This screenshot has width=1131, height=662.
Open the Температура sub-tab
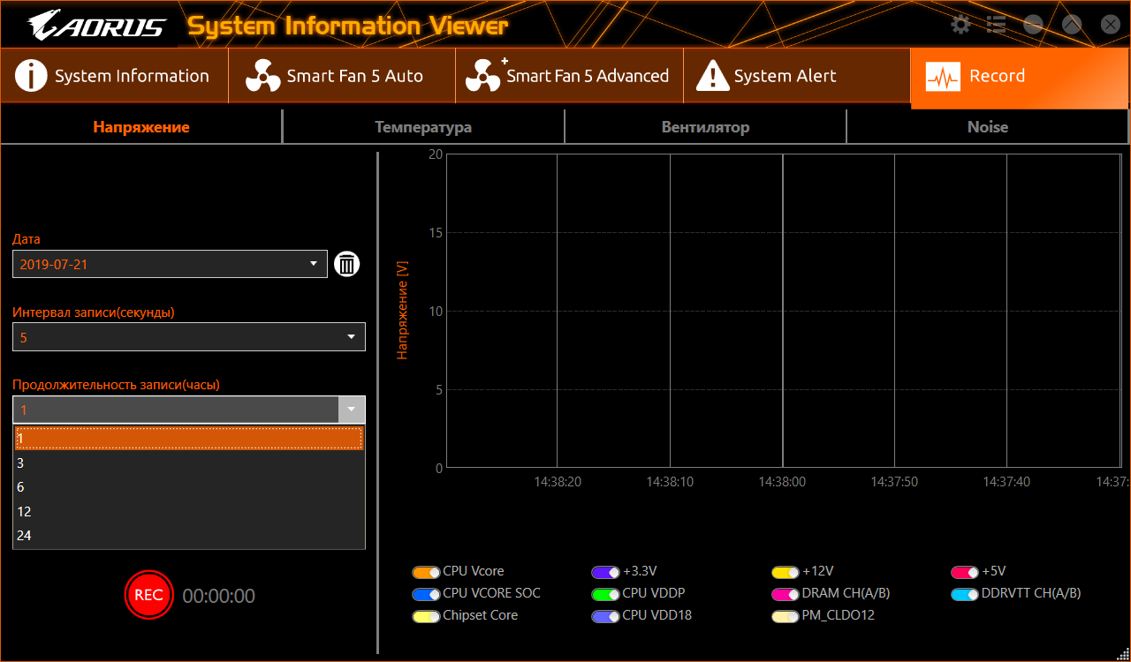click(423, 127)
